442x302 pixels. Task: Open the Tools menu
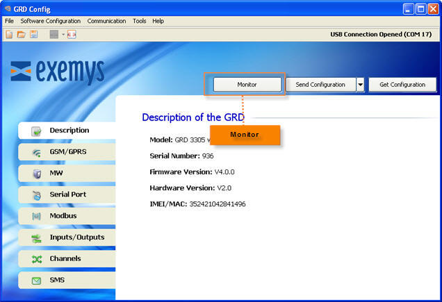click(x=140, y=21)
